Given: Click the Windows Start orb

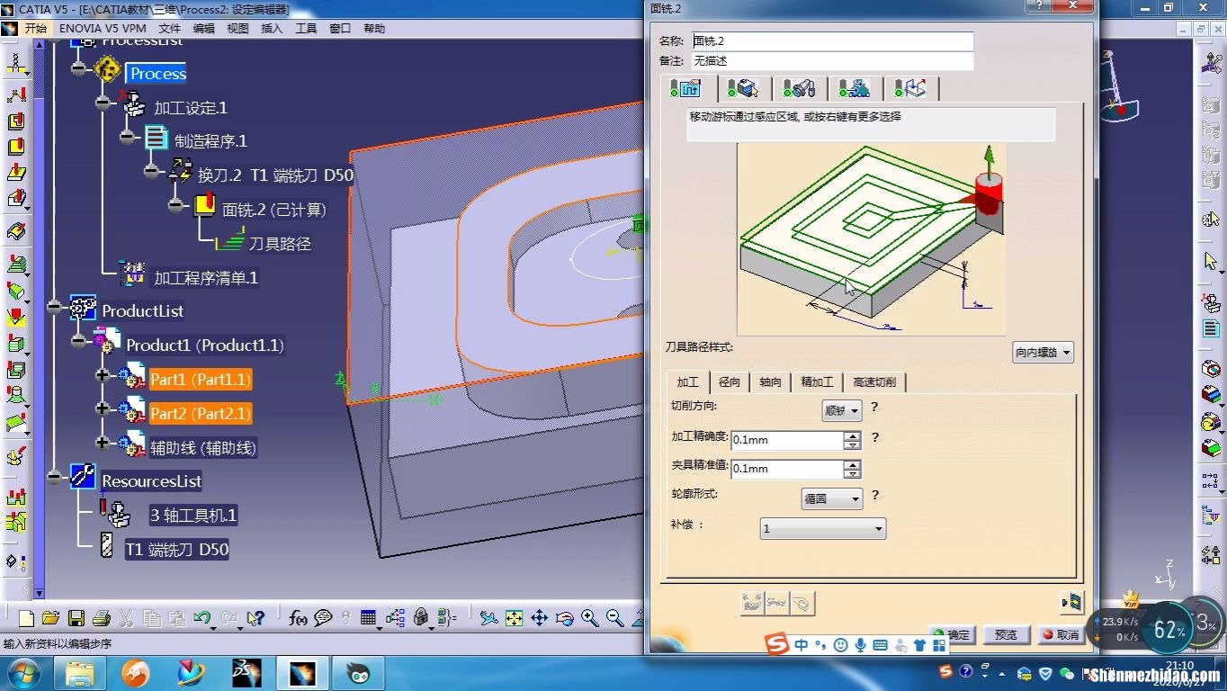Looking at the screenshot, I should coord(23,673).
